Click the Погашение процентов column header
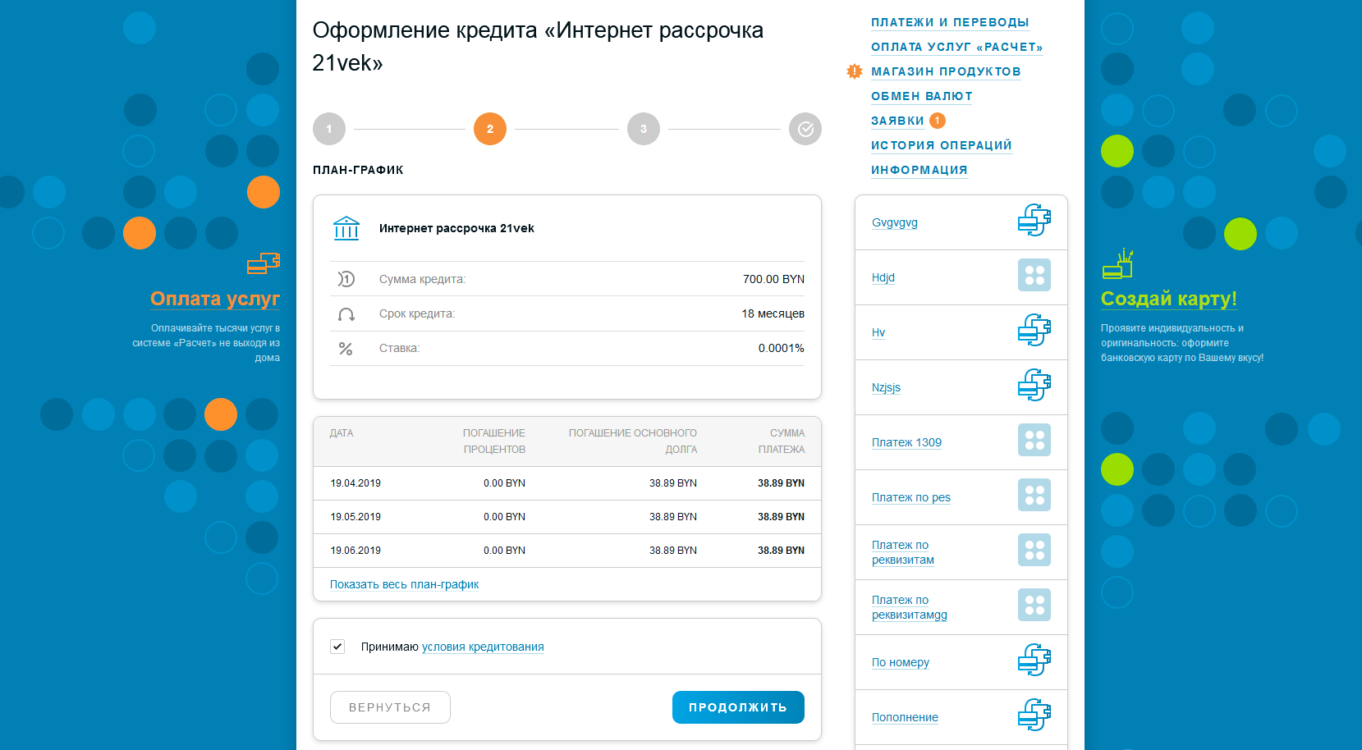Image resolution: width=1362 pixels, height=750 pixels. 494,441
